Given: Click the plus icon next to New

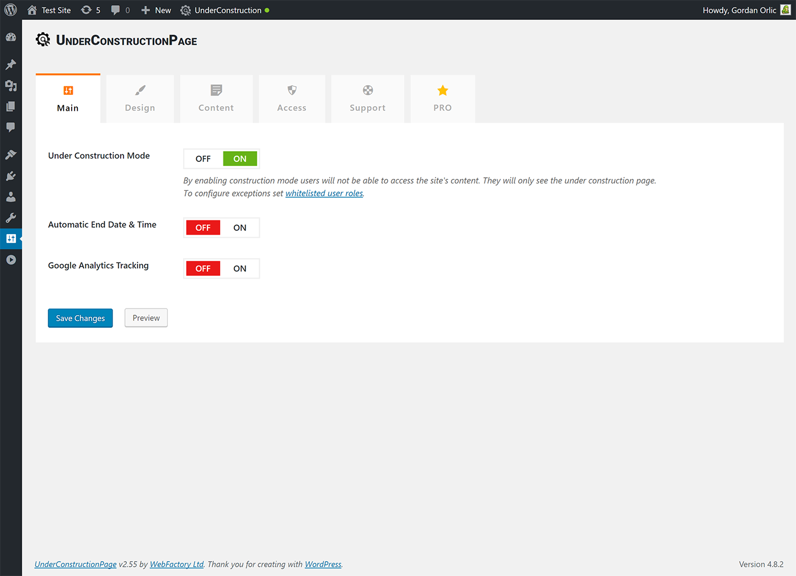Looking at the screenshot, I should [146, 10].
